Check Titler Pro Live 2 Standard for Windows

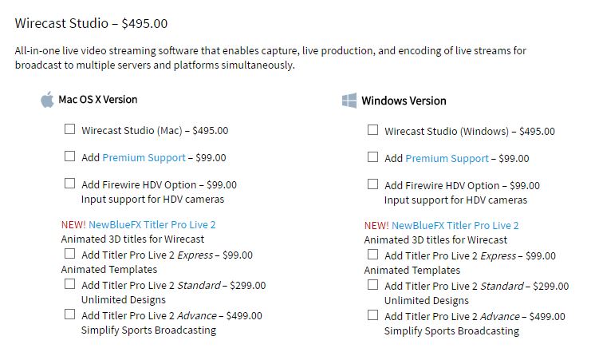tap(373, 285)
